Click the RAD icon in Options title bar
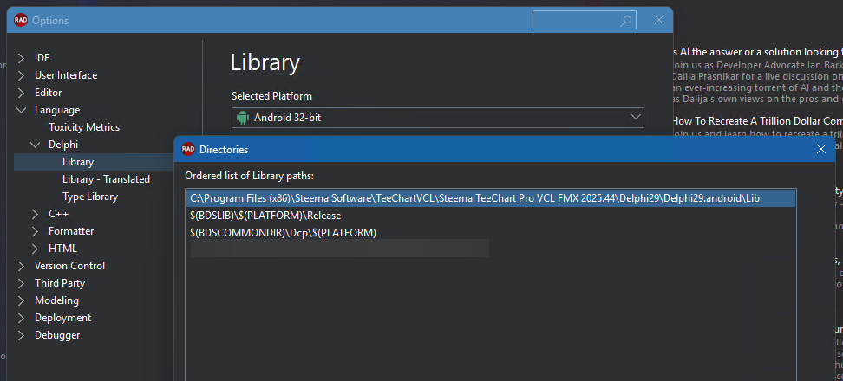The height and width of the screenshot is (381, 843). (21, 21)
